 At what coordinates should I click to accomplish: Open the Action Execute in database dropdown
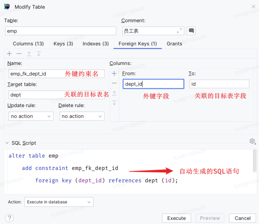pos(59,202)
